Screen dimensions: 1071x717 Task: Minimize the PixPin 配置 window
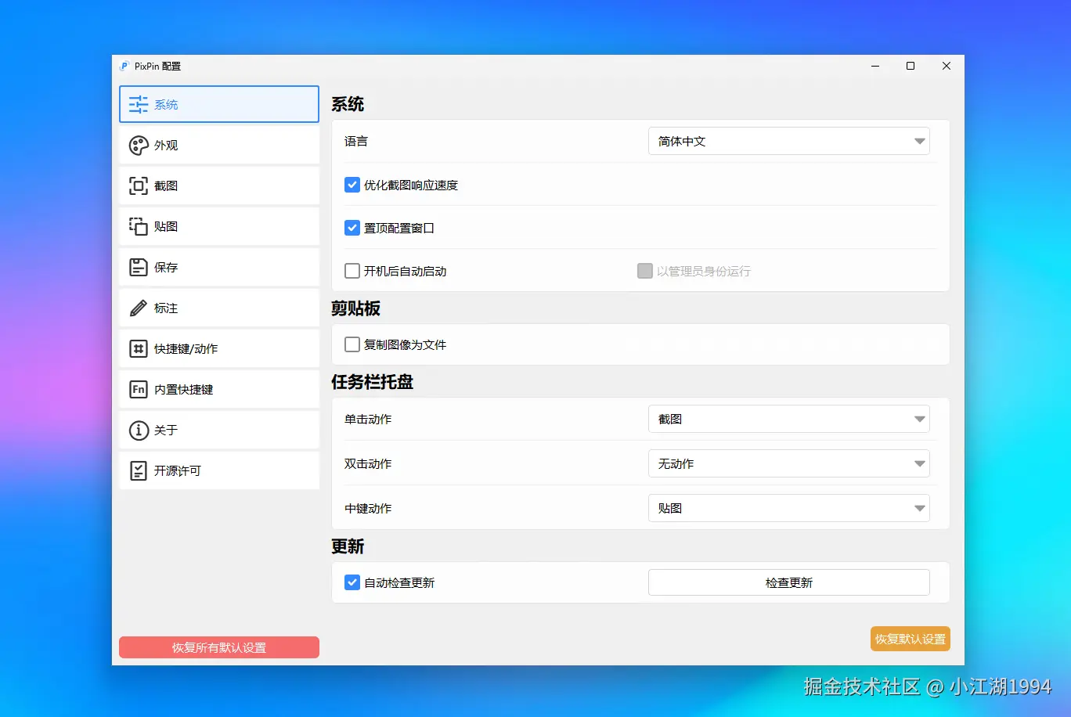(x=875, y=66)
